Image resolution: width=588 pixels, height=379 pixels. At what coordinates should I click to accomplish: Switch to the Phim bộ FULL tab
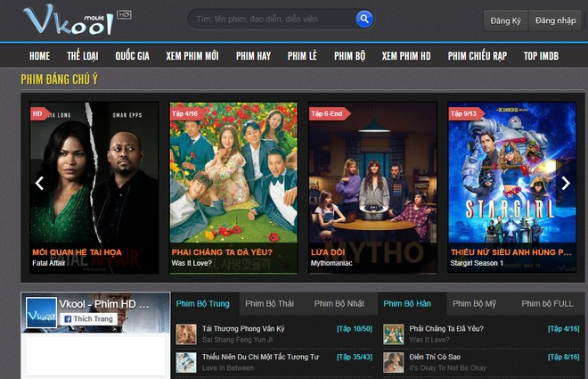(547, 303)
